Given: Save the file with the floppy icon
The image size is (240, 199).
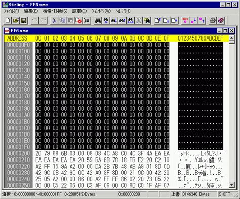Looking at the screenshot, I should coord(24,20).
